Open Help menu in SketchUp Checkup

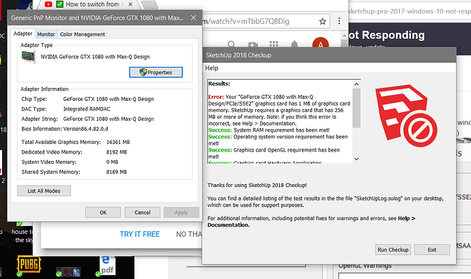(x=212, y=68)
